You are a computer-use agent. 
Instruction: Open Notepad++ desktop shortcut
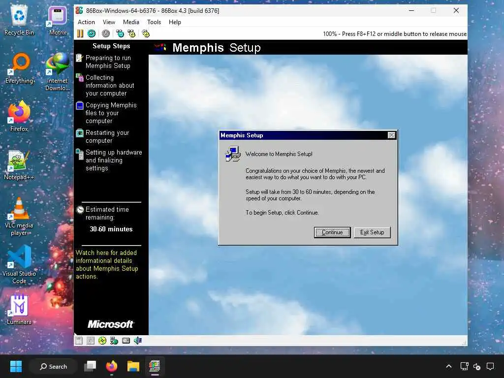click(x=19, y=164)
